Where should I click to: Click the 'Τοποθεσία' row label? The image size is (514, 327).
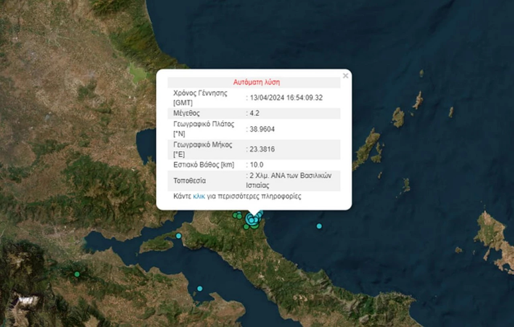(x=190, y=181)
